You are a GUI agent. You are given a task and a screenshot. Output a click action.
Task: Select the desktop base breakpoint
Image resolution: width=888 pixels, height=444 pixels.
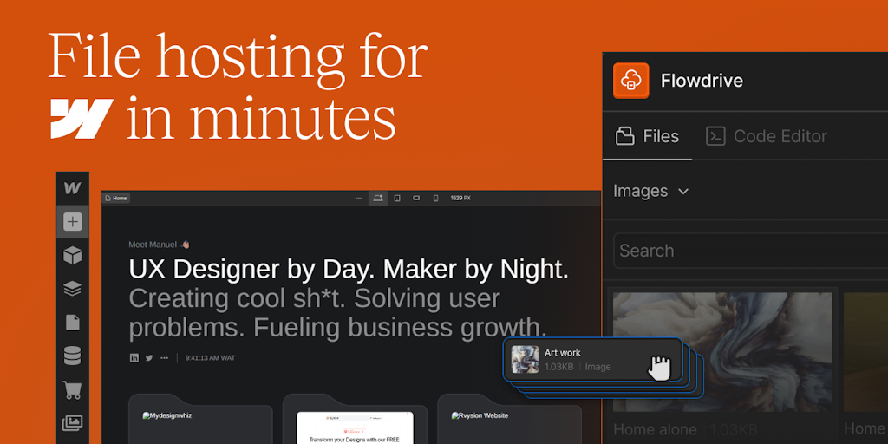378,199
